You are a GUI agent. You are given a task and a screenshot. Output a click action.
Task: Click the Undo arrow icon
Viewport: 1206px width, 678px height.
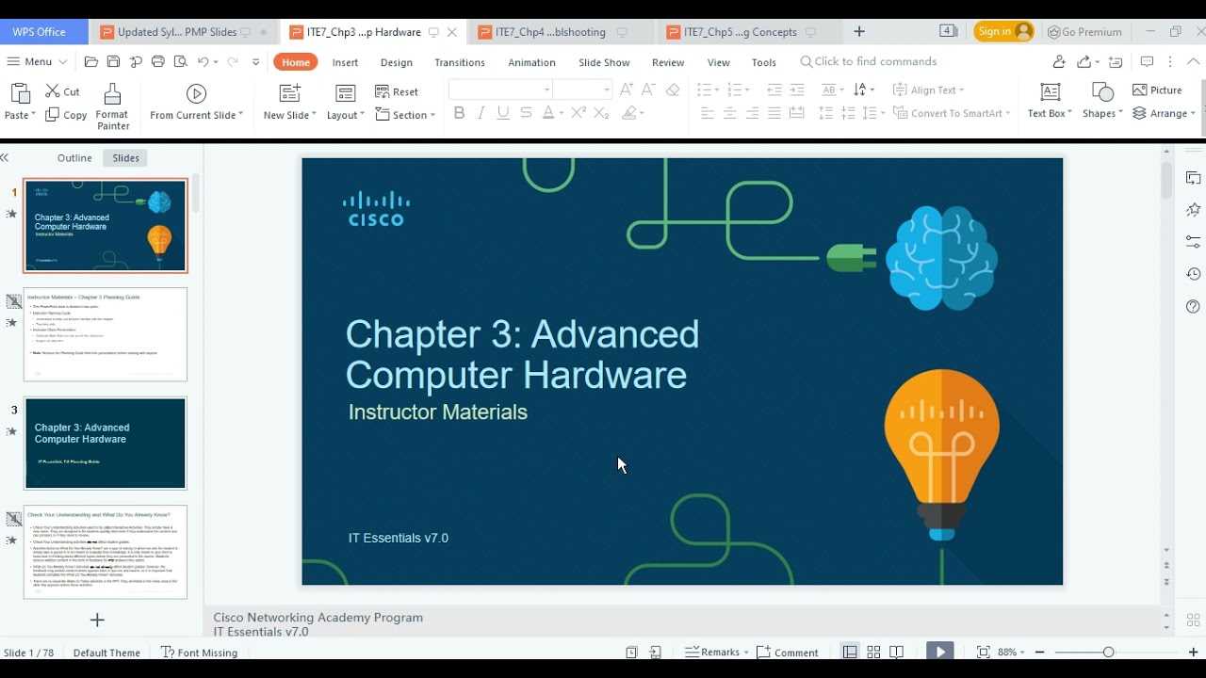[x=203, y=62]
